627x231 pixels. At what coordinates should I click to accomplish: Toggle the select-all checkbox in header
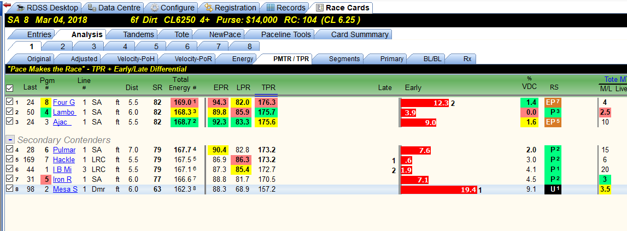(10, 88)
